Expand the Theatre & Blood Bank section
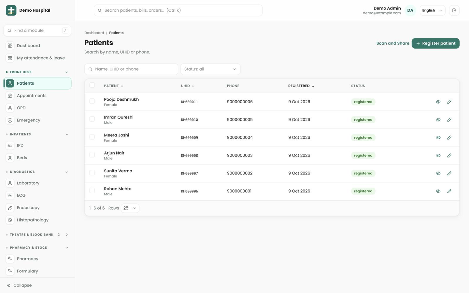 pos(37,235)
